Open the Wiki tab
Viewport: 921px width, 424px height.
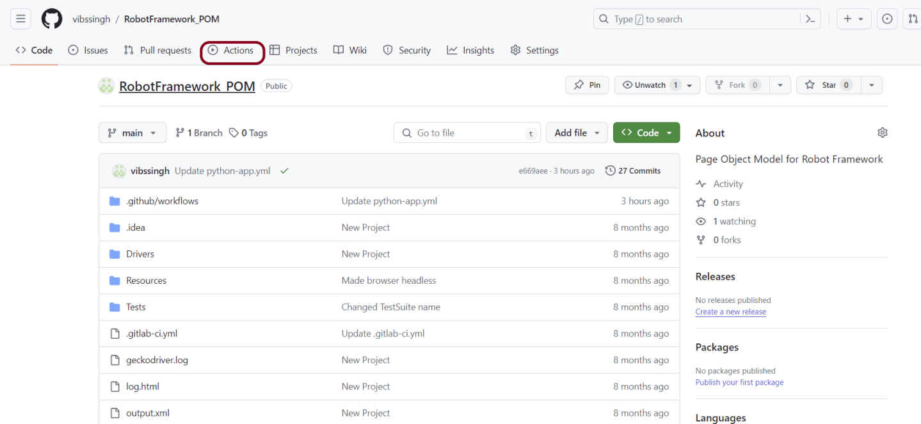tap(350, 50)
